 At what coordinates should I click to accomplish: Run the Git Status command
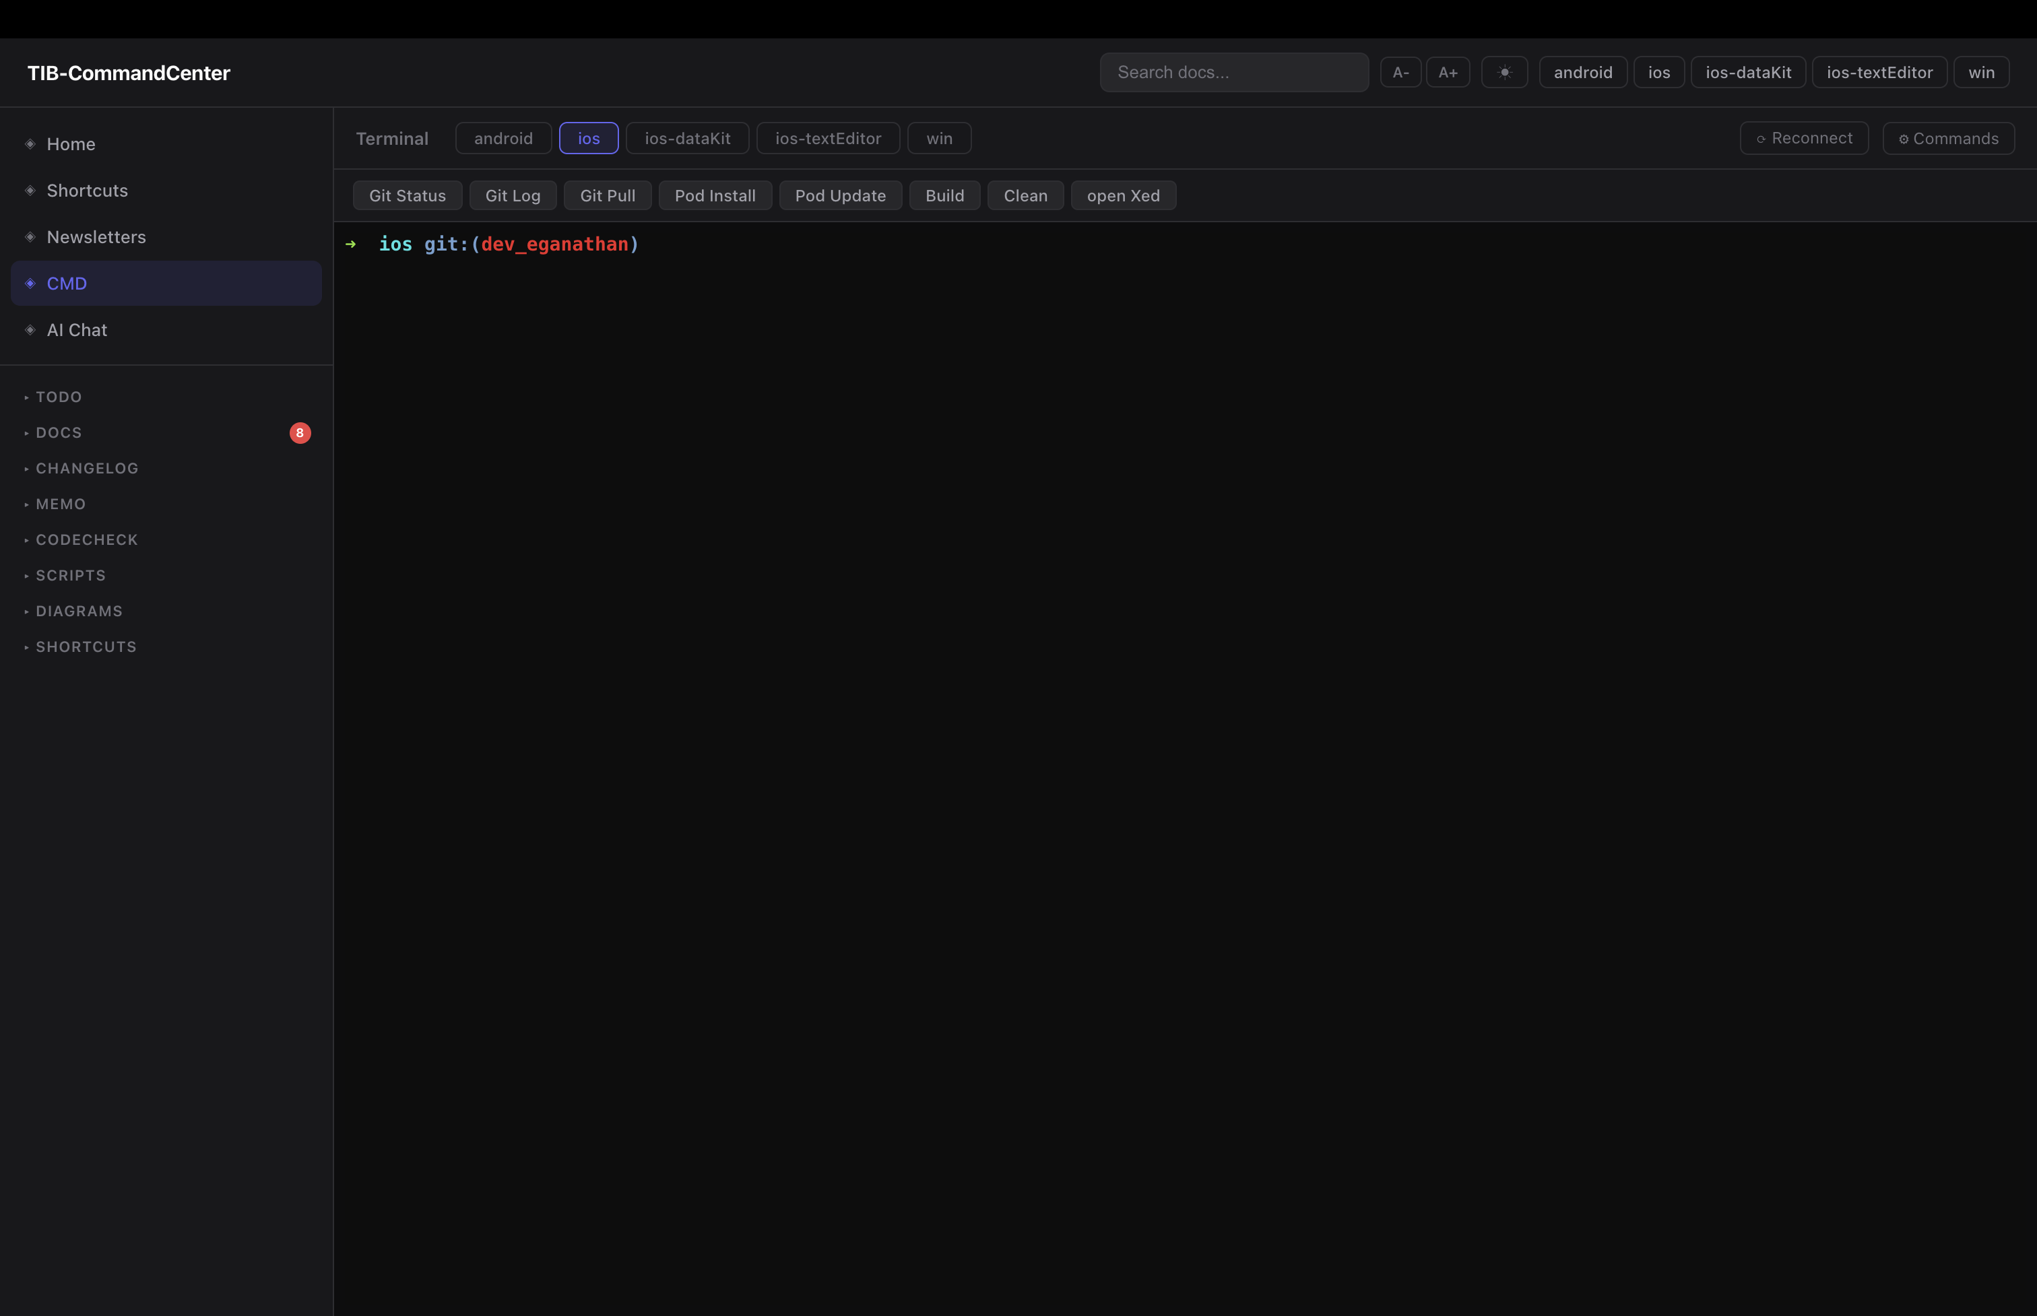(x=407, y=196)
